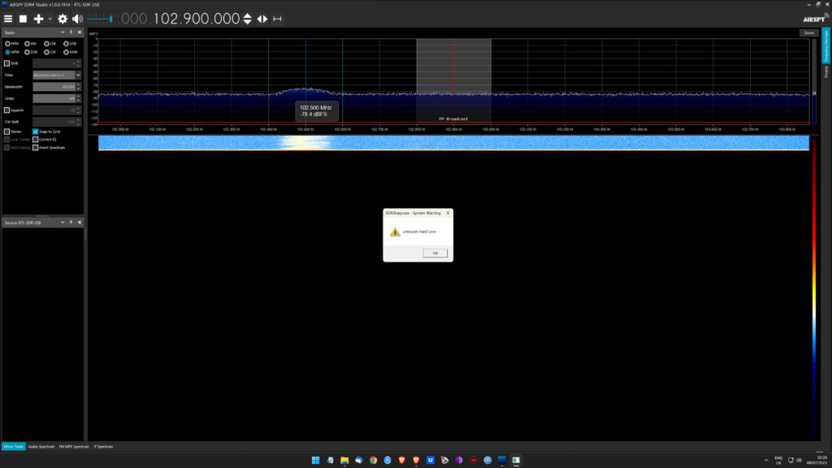Adjust the volume slider in top toolbar
Screen dimensions: 832x468
100,19
